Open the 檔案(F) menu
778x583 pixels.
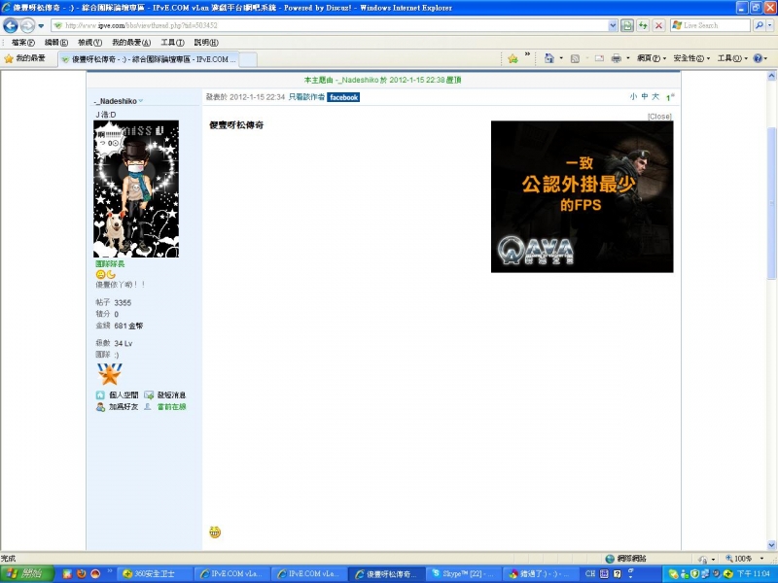[22, 43]
